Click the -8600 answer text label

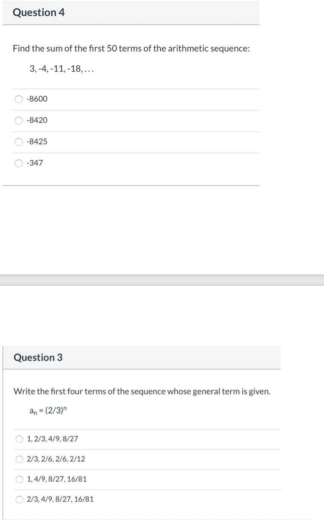click(x=37, y=99)
